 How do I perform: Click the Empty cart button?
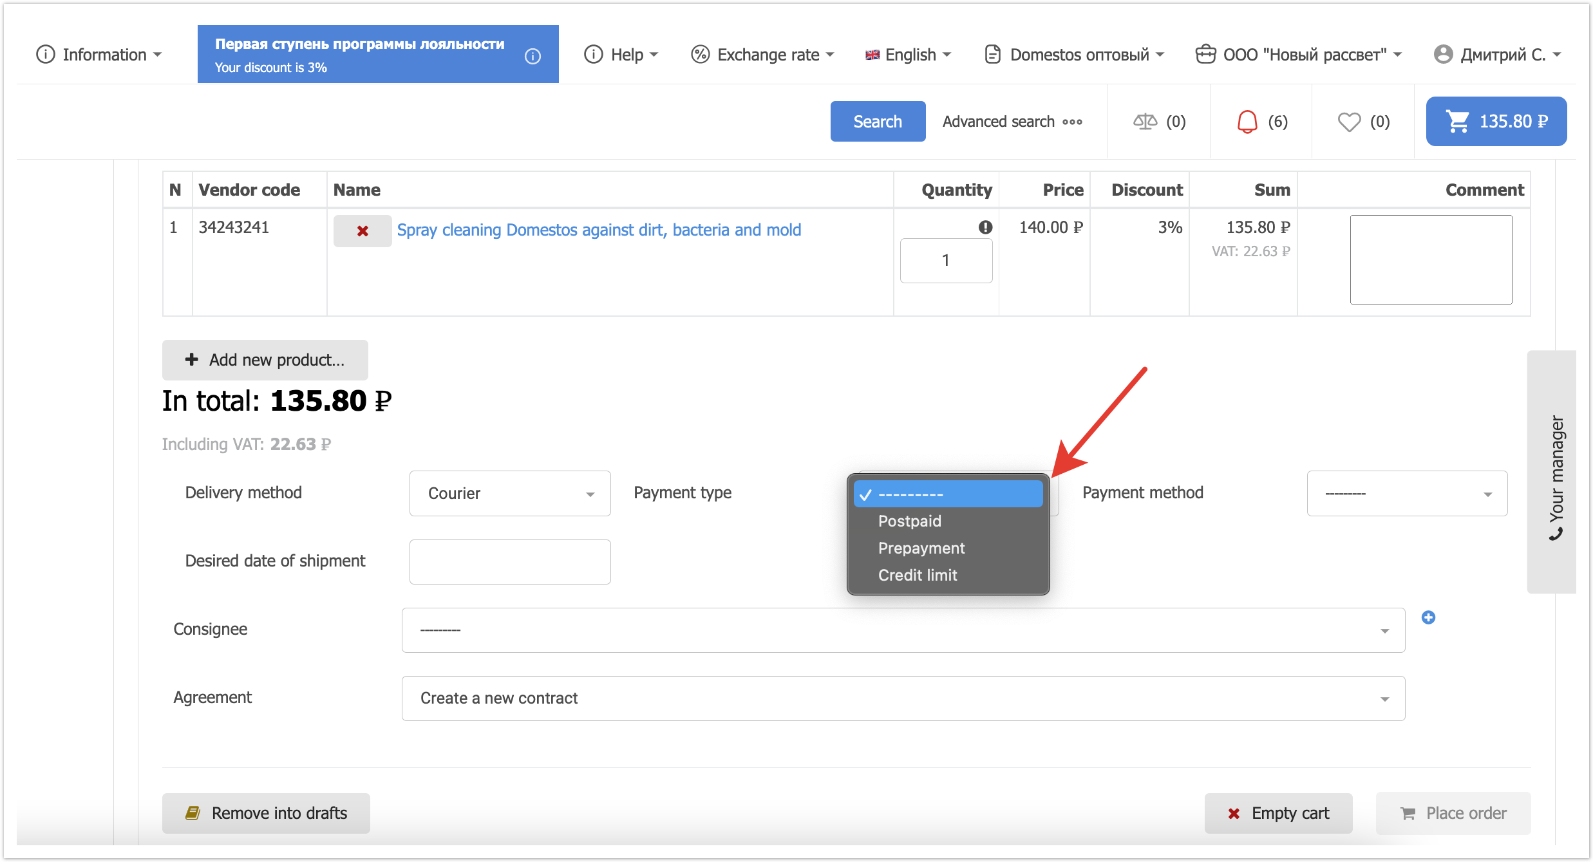pos(1278,813)
